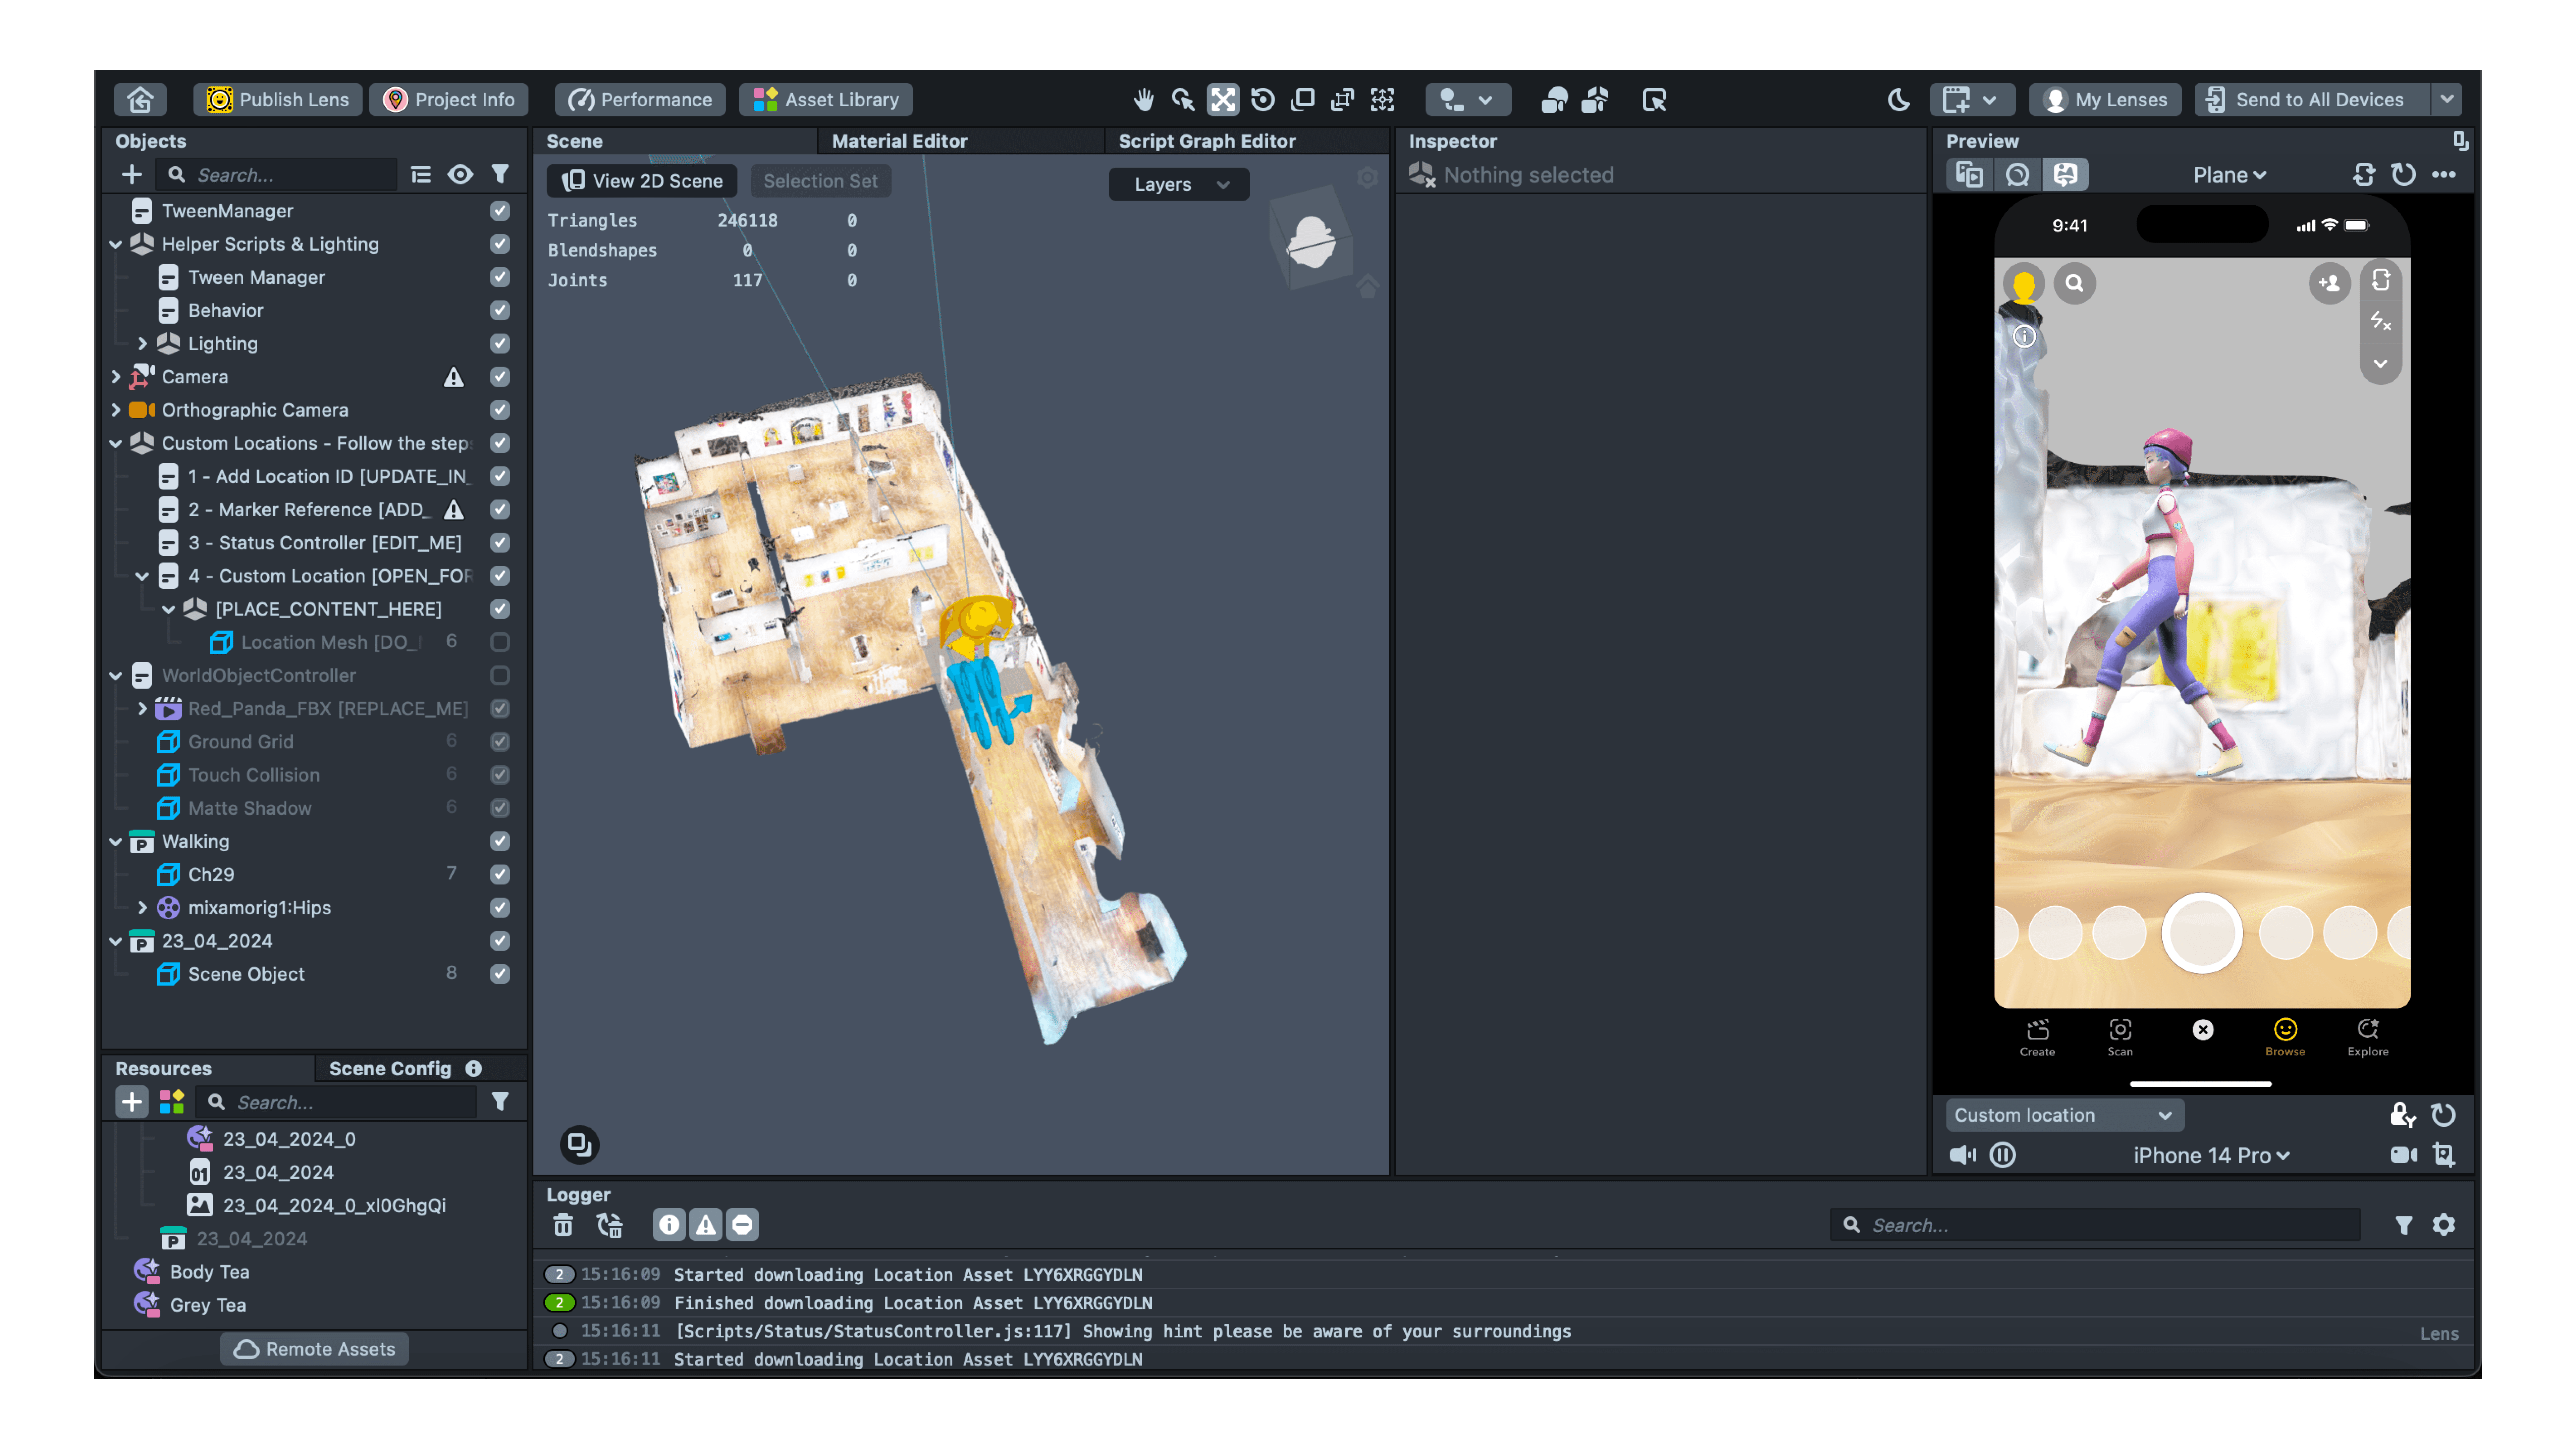Image resolution: width=2576 pixels, height=1449 pixels.
Task: Toggle dark mode moon icon
Action: click(1898, 99)
